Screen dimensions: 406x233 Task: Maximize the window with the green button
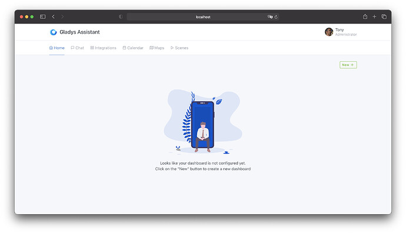point(32,16)
